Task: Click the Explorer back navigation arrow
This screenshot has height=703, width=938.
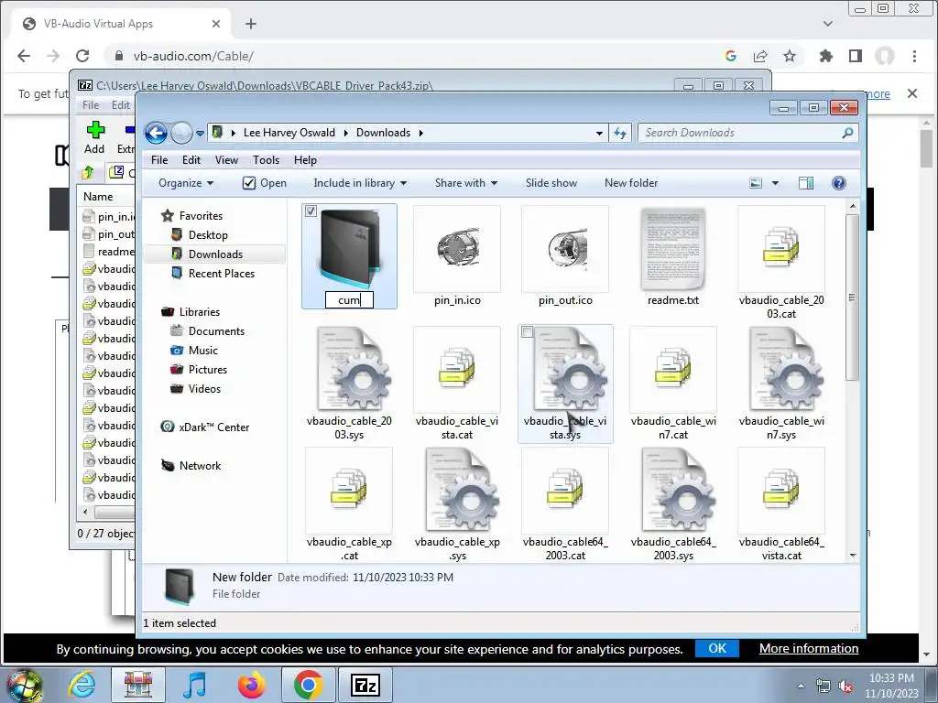Action: (x=156, y=133)
